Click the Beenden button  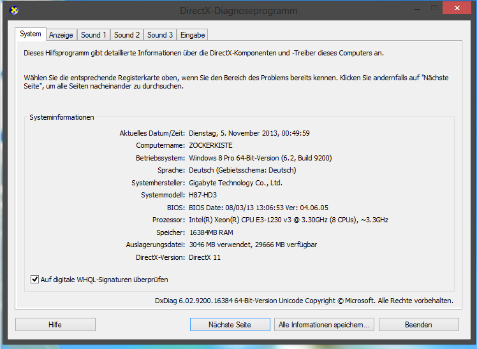tap(418, 324)
